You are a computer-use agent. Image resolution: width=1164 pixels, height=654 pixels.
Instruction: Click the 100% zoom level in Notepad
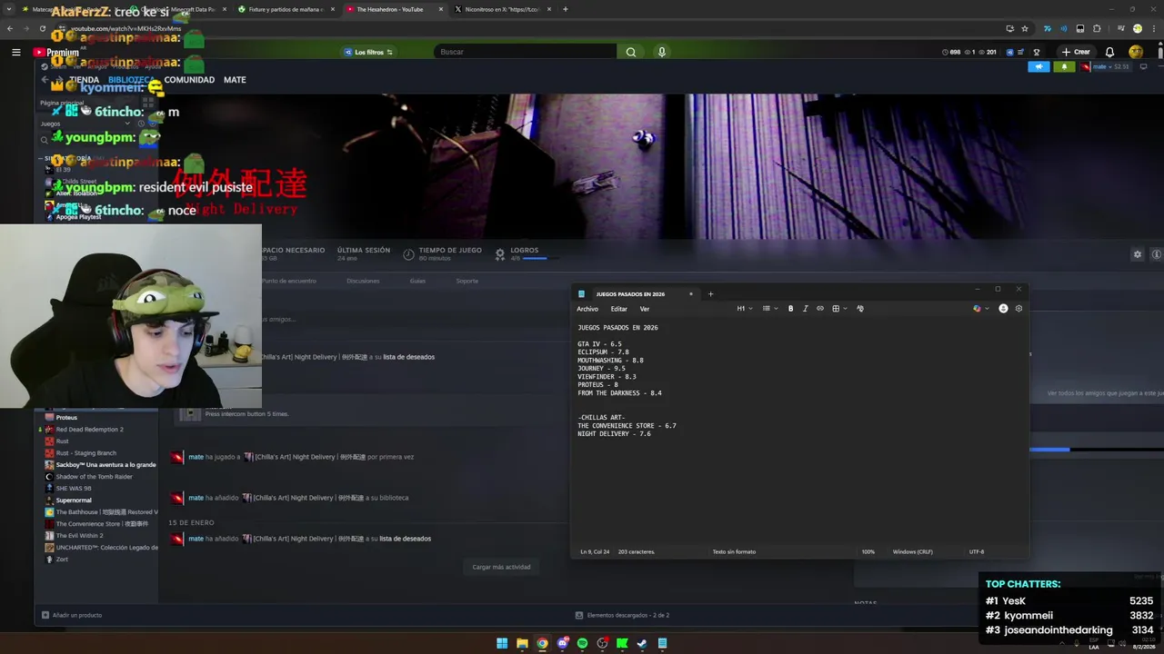point(868,551)
